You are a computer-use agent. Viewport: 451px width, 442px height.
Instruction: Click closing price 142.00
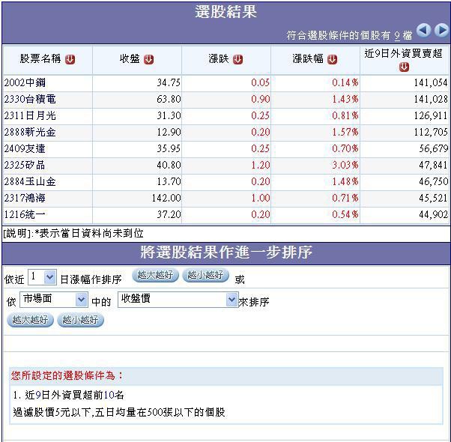click(x=166, y=198)
